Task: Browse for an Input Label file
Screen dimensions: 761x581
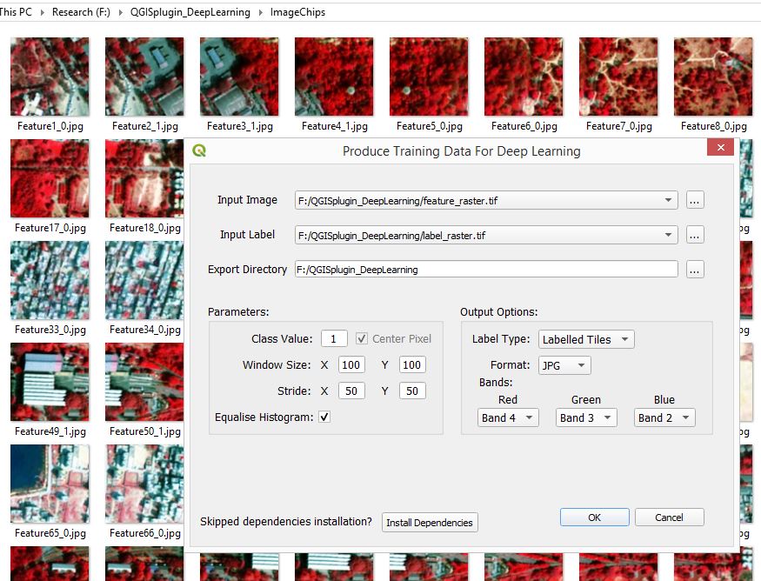Action: click(694, 234)
